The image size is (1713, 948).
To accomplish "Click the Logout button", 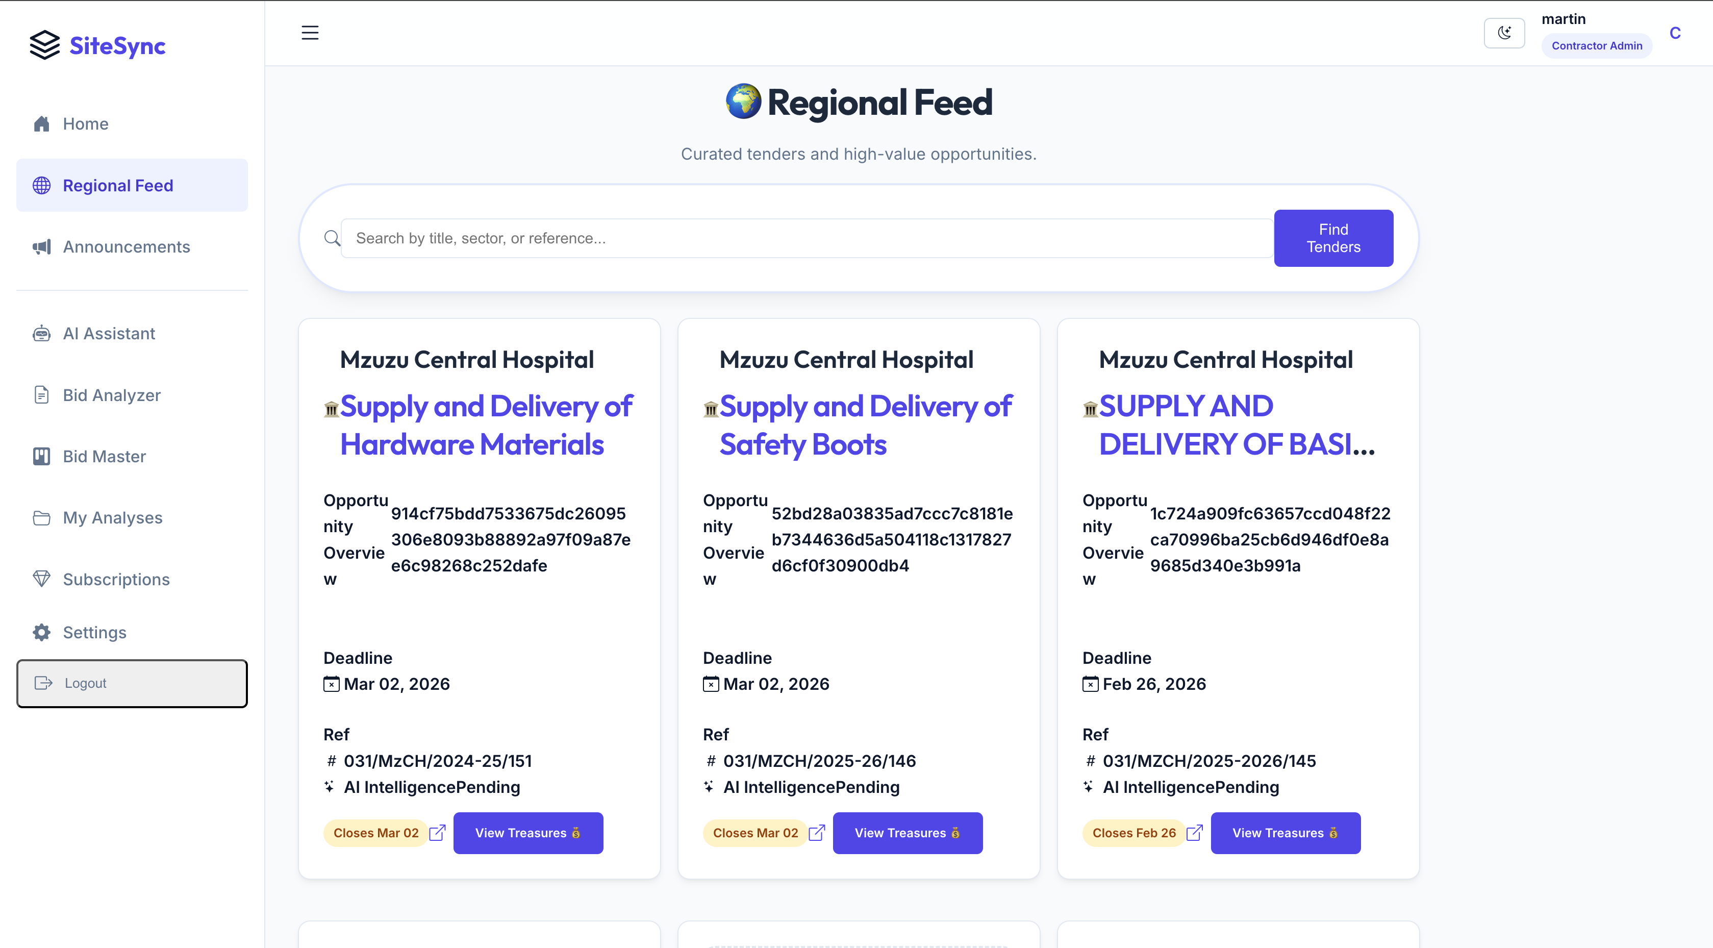I will click(x=132, y=683).
